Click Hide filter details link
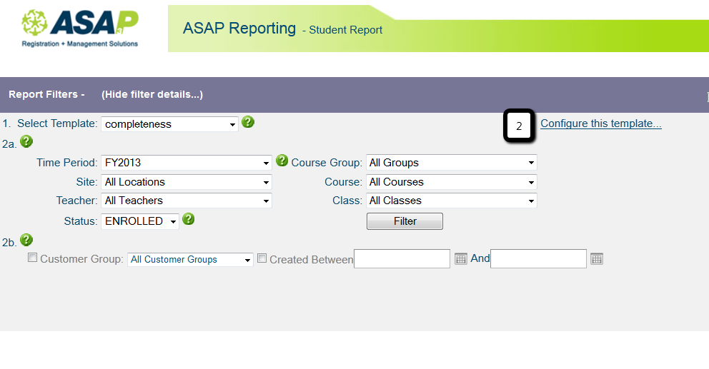Viewport: 709px width, 369px height. click(x=152, y=94)
